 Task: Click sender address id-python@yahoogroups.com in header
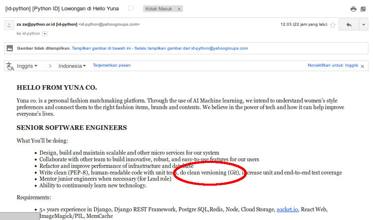(x=109, y=24)
